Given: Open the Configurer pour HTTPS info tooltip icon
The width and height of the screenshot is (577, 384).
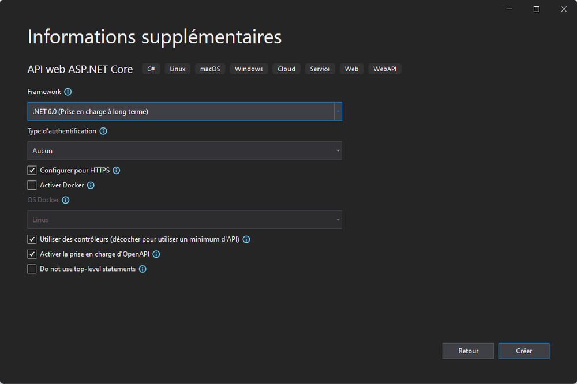Looking at the screenshot, I should pos(116,170).
